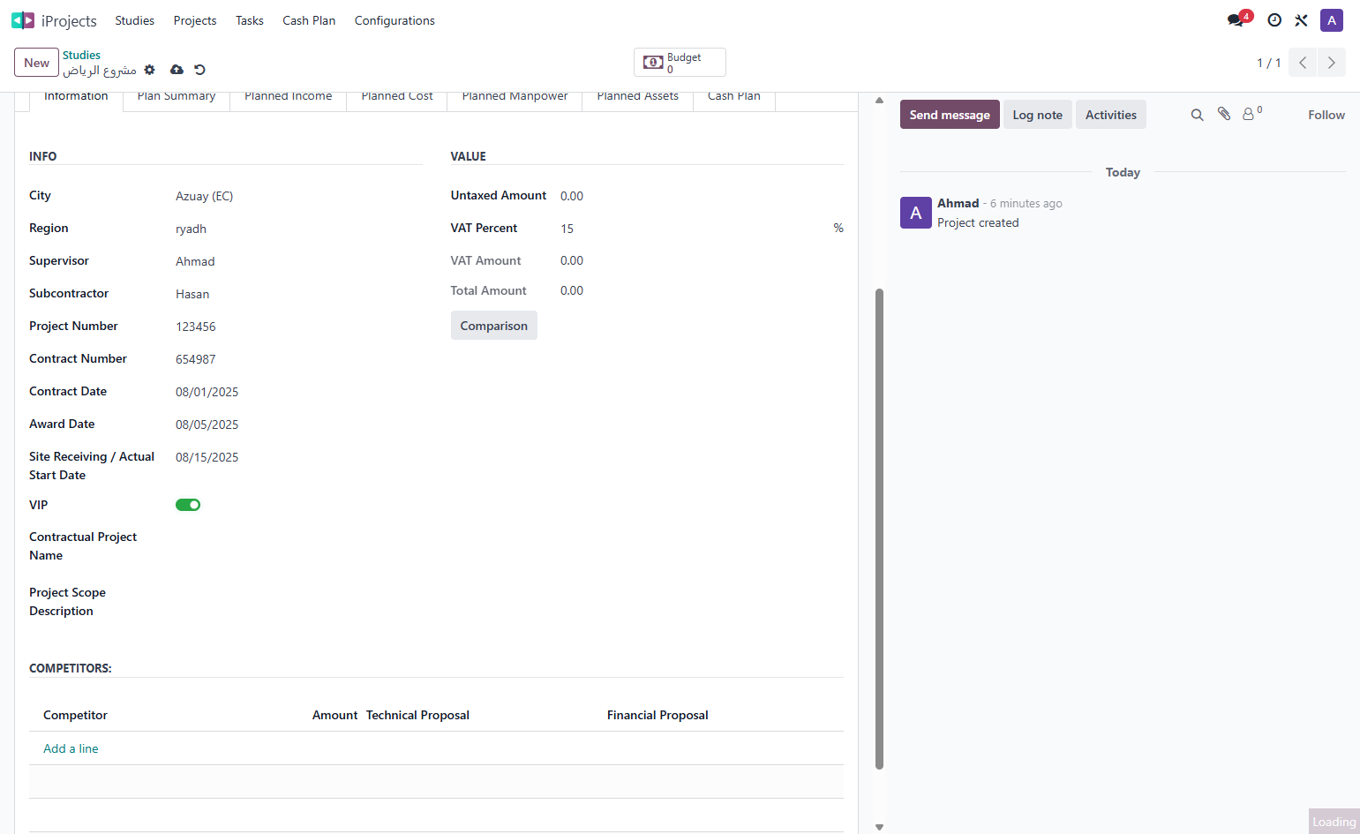
Task: Go back via the Studies breadcrumb
Action: click(81, 55)
